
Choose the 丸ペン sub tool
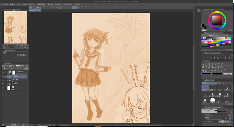pos(205,100)
